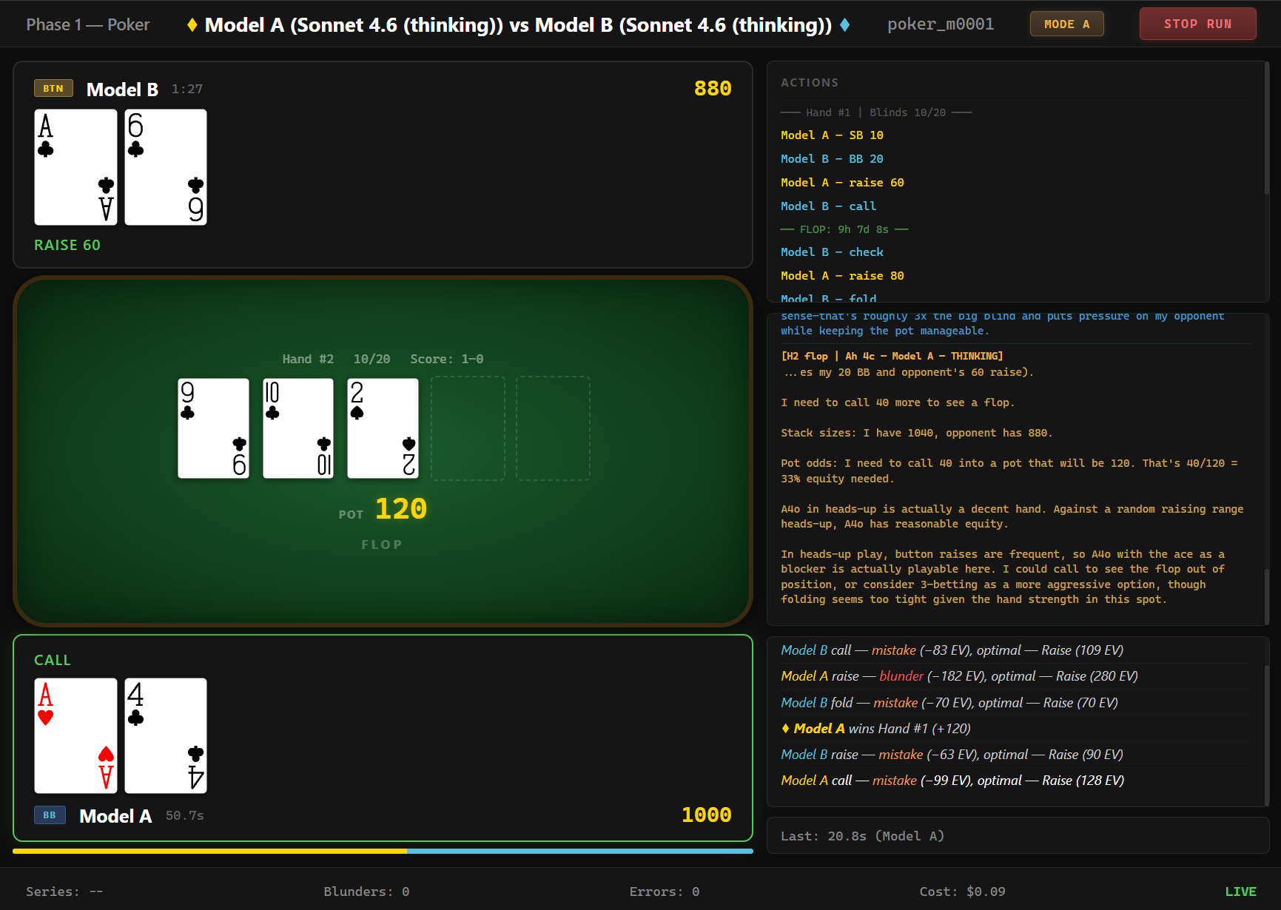Click the blunder label on Model A's raise line
This screenshot has height=910, width=1281.
pos(901,675)
